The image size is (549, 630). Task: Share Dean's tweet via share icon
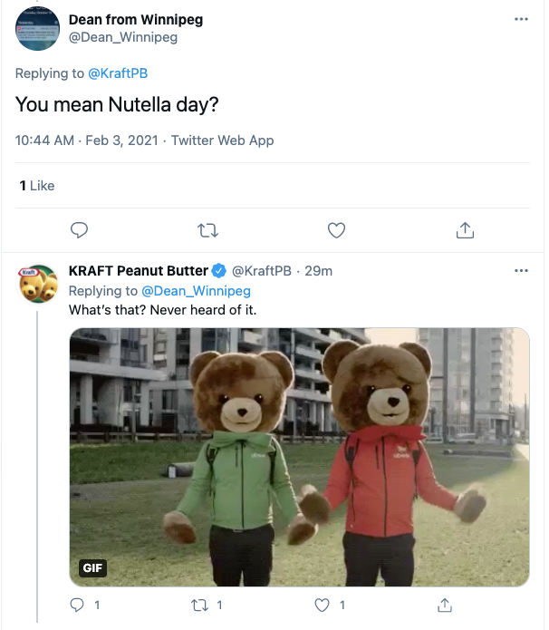click(466, 230)
